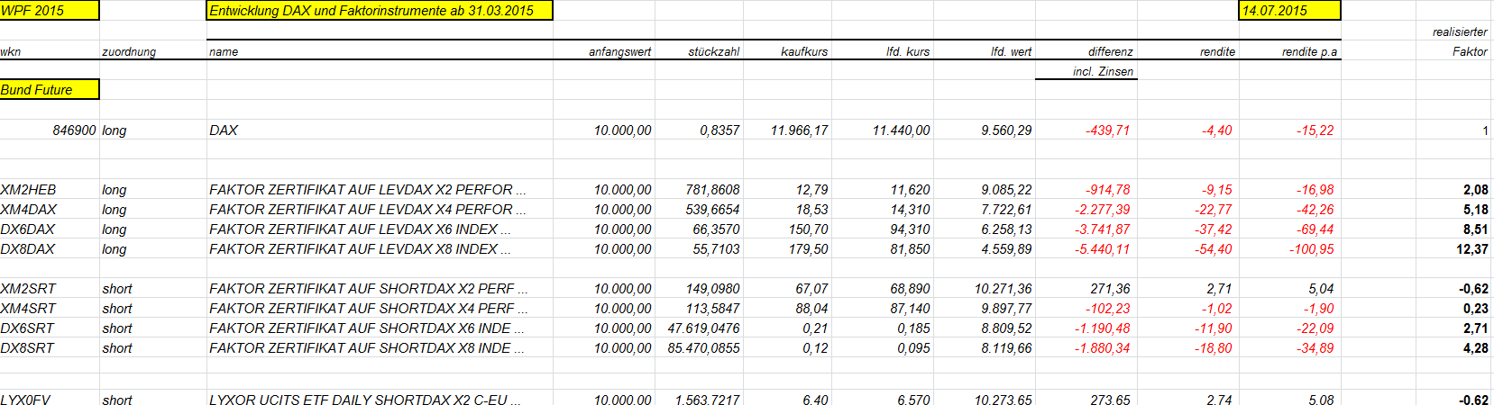This screenshot has height=405, width=1494.
Task: Select the 'SHORTDAX X2 PERF' certificate name
Action: [369, 289]
